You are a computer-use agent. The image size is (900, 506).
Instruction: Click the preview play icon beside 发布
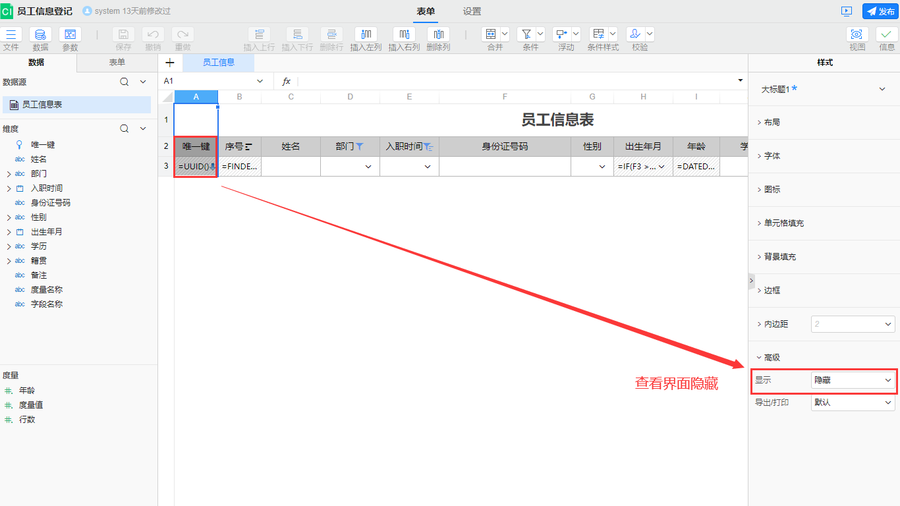847,11
